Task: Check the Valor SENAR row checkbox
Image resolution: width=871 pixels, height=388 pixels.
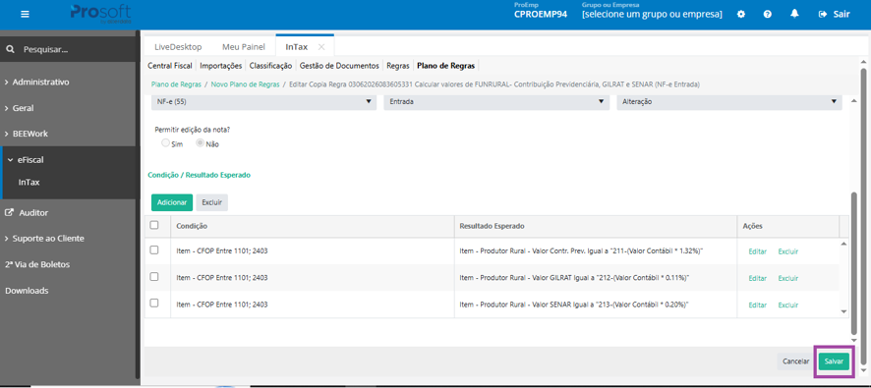Action: pos(154,304)
